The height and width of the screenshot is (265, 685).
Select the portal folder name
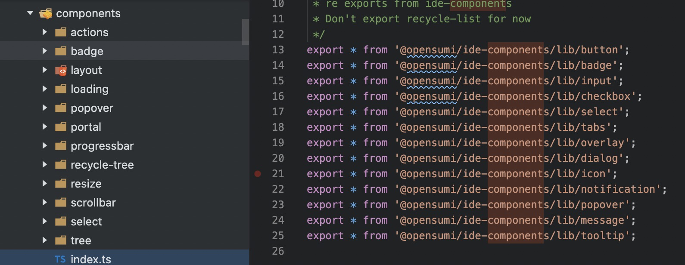pyautogui.click(x=86, y=127)
